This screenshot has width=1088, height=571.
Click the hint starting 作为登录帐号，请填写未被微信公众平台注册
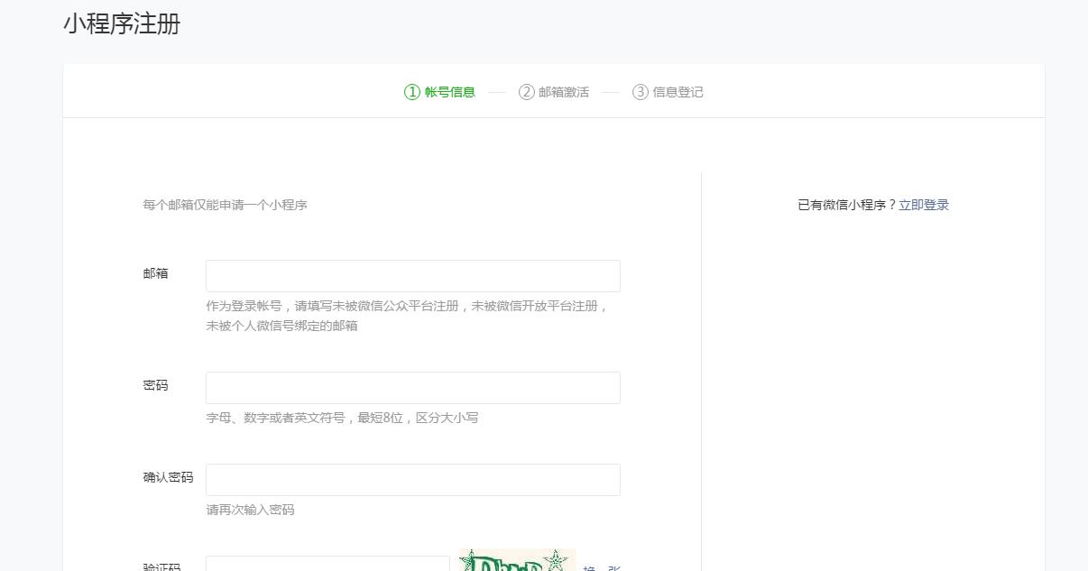(408, 316)
